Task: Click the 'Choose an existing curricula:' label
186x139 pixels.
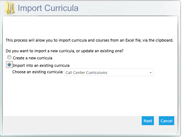Action: tap(38, 72)
